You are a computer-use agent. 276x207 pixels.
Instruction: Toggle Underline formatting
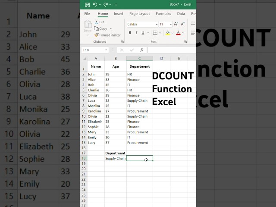point(143,33)
